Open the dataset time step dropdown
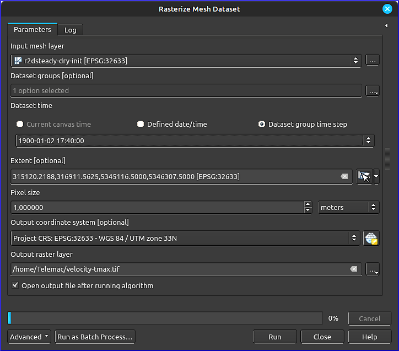 [195, 141]
